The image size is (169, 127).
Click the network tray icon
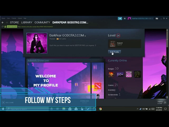(150, 109)
